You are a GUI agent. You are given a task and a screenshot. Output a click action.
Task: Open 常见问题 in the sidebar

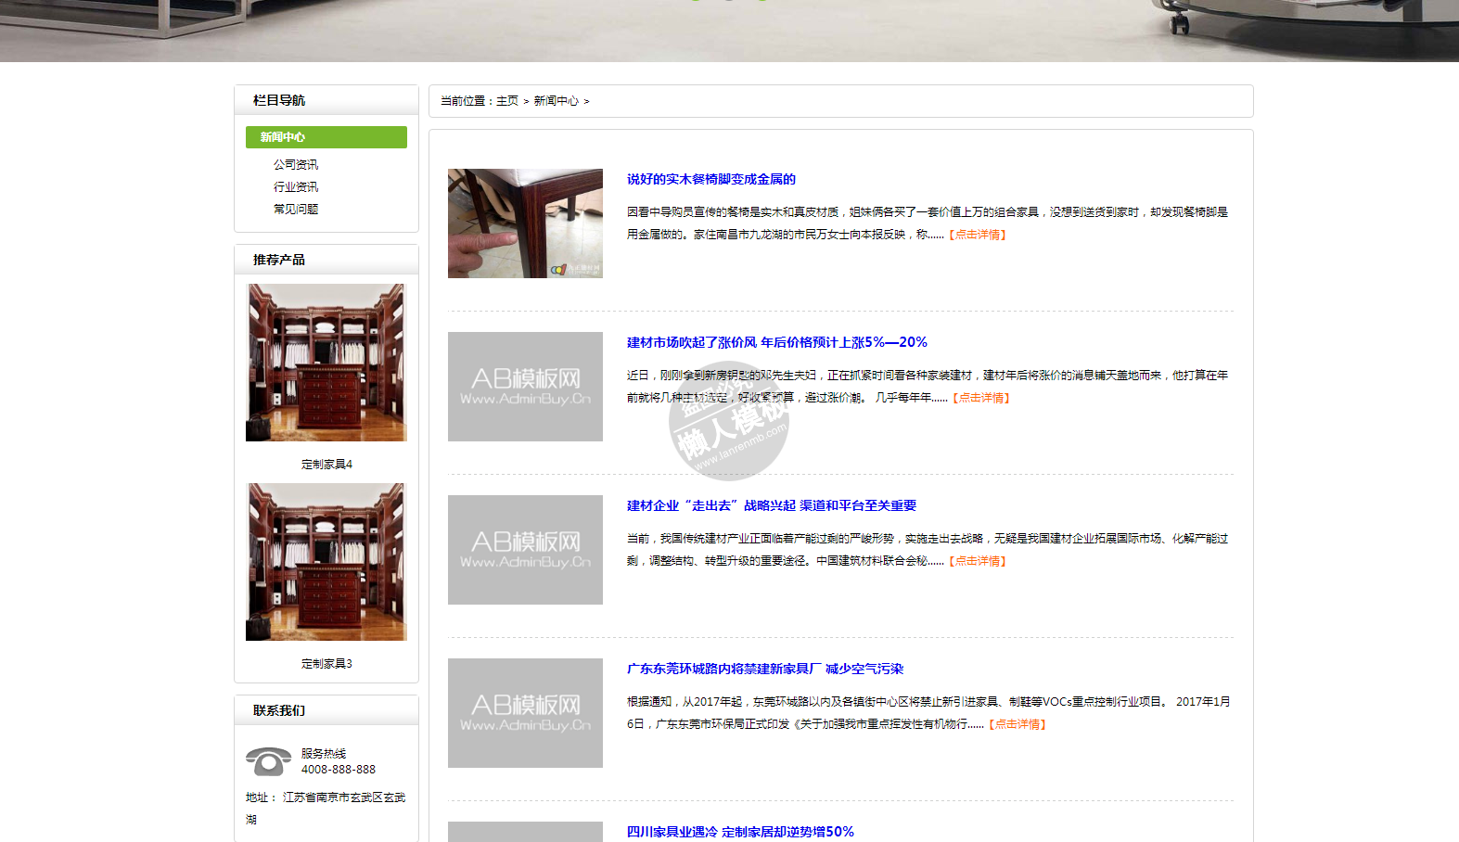coord(295,209)
